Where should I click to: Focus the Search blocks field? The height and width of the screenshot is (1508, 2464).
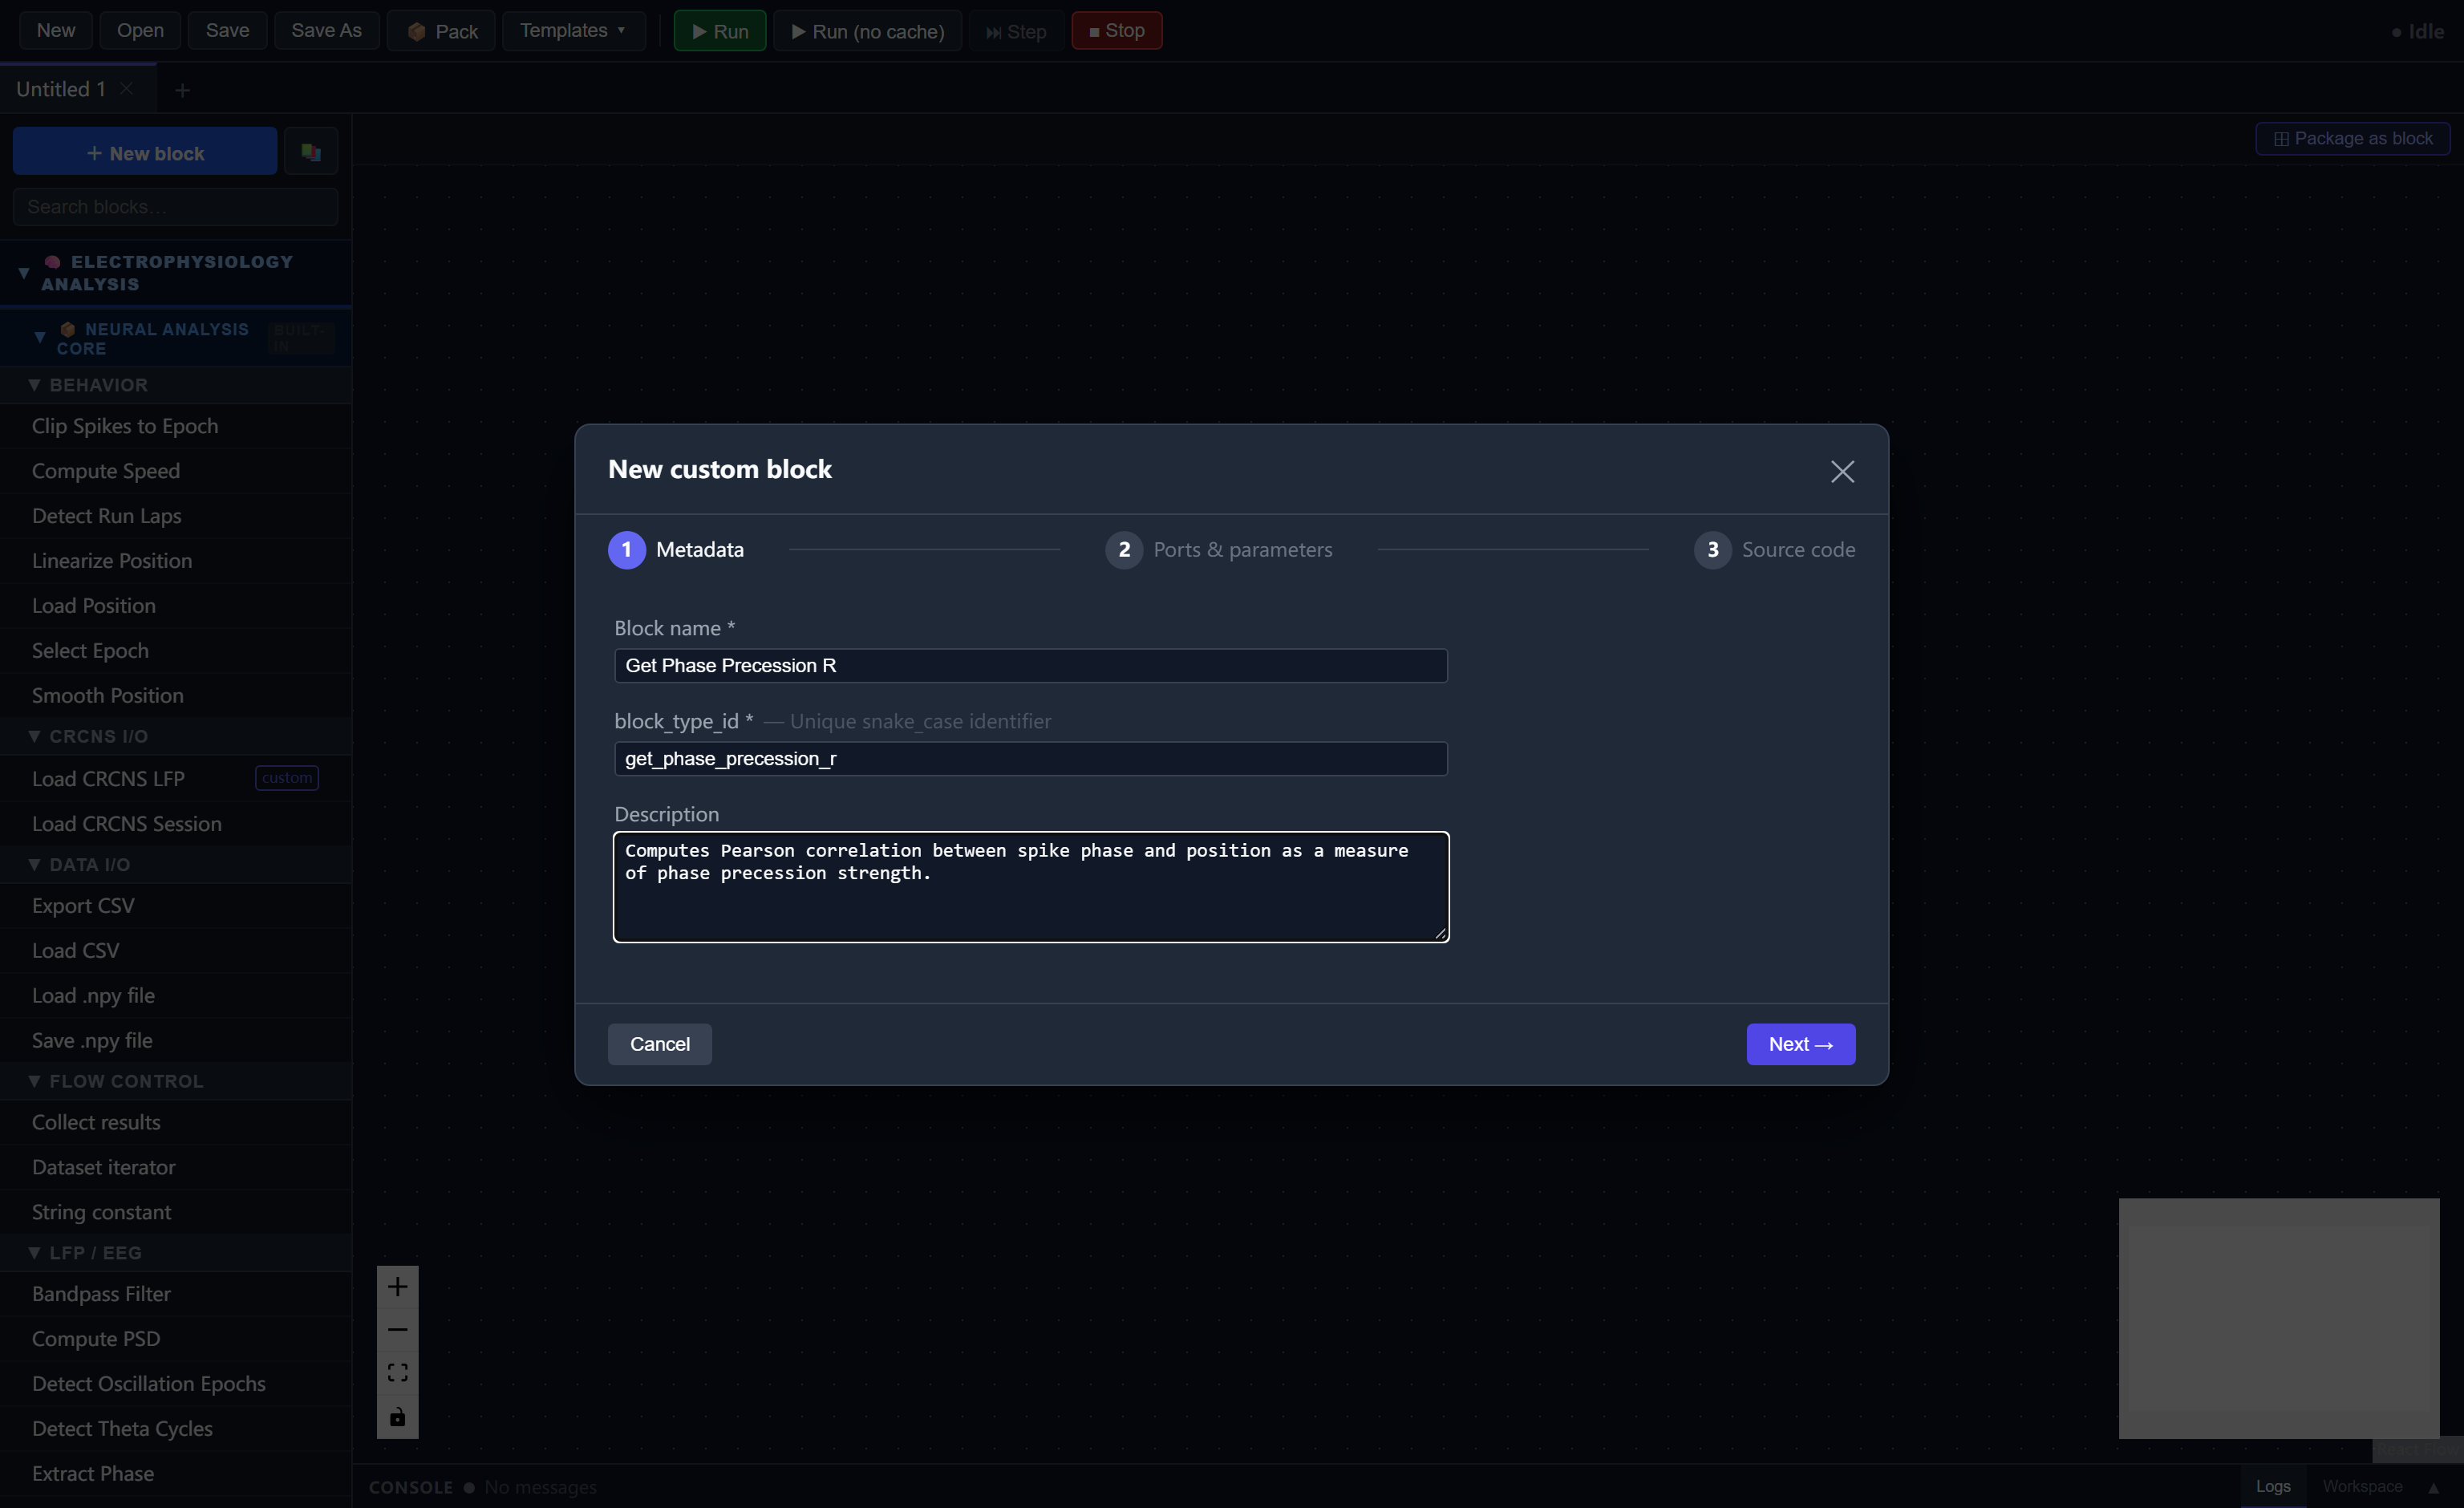coord(175,206)
